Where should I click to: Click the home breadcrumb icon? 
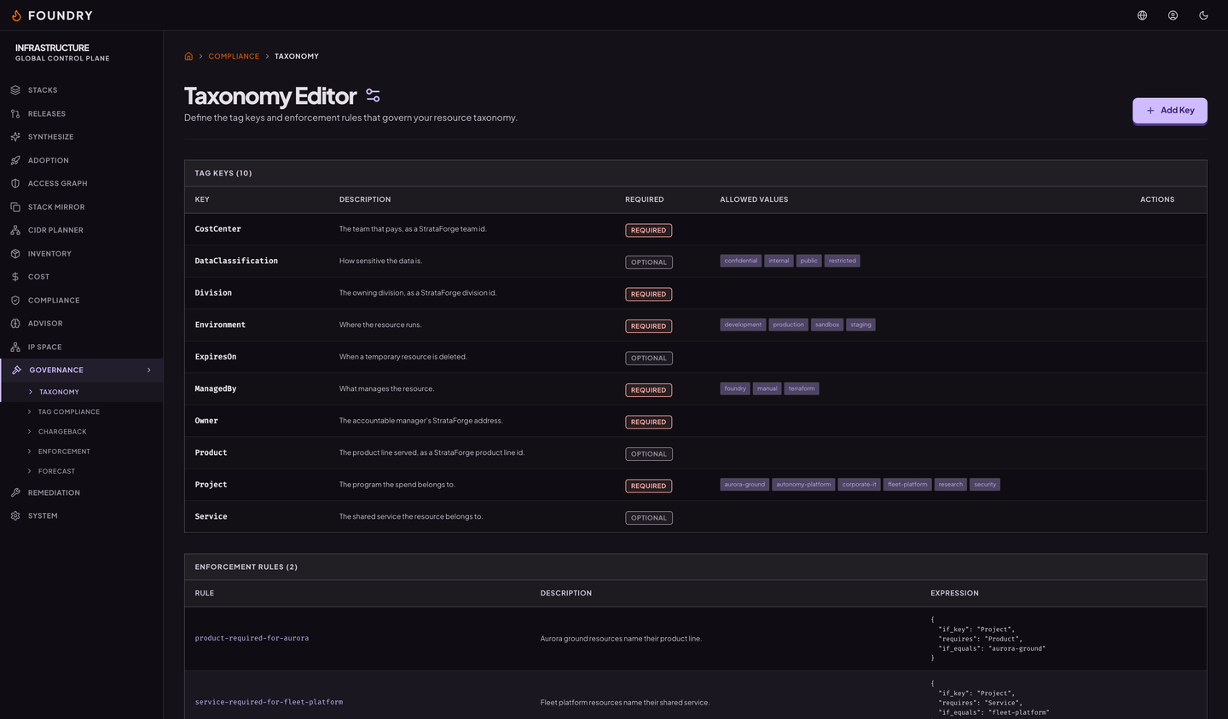(188, 56)
